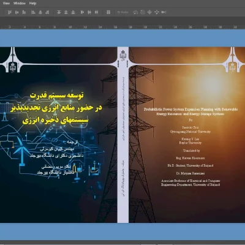
Task: Select 3D Slide mode icon
Action: [157, 12]
